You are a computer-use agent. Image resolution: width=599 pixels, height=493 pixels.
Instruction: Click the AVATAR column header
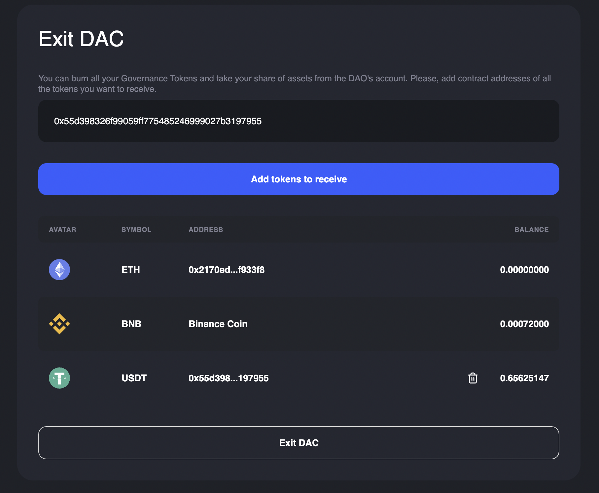[x=62, y=230]
